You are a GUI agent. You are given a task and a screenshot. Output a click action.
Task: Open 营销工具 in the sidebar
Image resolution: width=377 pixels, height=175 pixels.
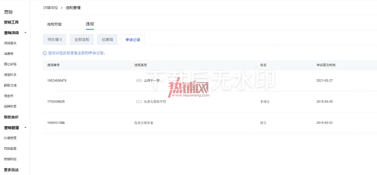click(11, 22)
